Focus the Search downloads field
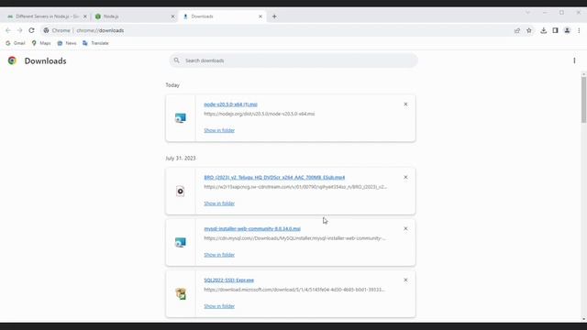This screenshot has height=330, width=587. pyautogui.click(x=293, y=60)
